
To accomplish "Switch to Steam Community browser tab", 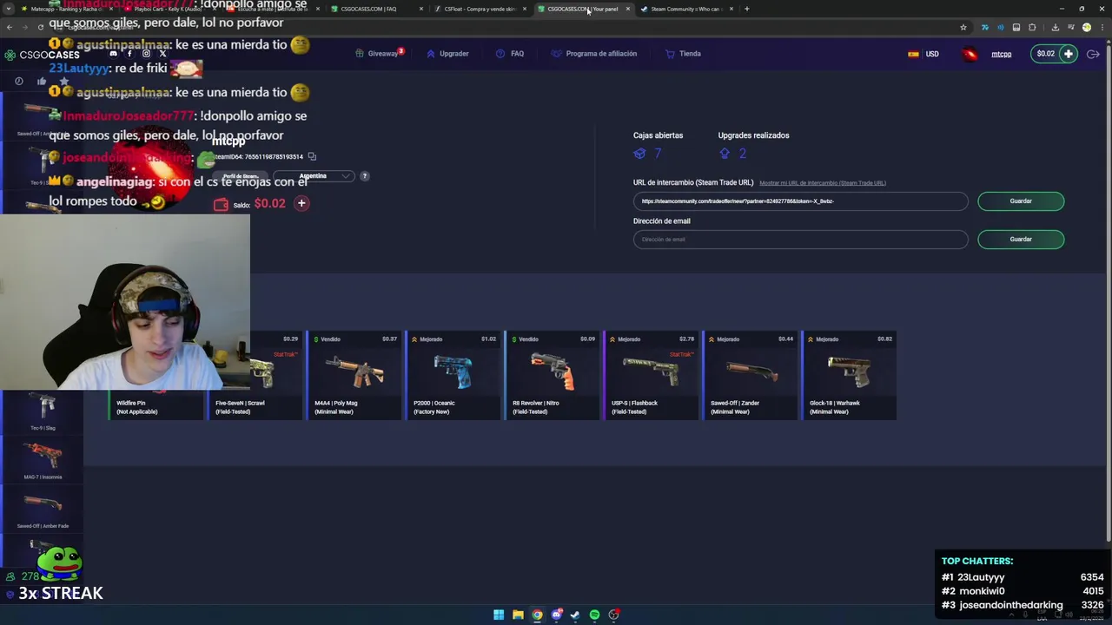I will click(685, 9).
